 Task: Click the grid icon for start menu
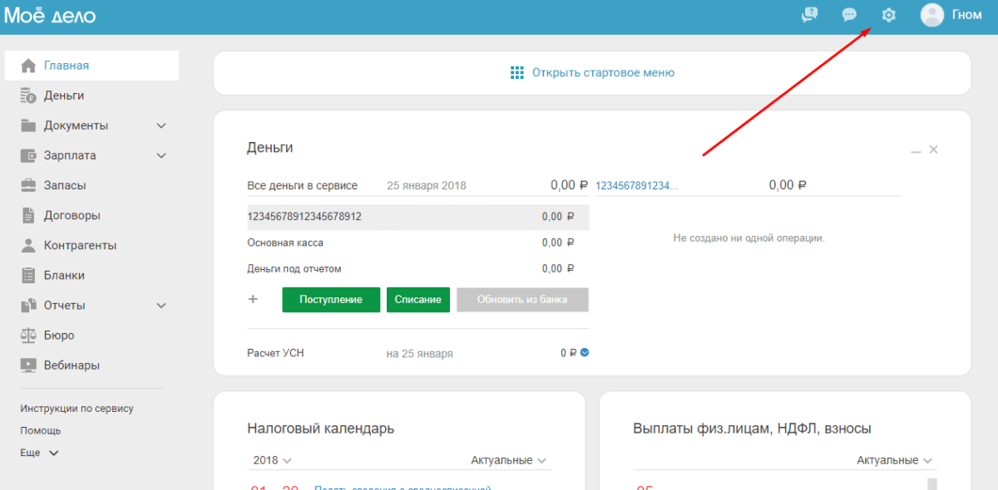(517, 73)
